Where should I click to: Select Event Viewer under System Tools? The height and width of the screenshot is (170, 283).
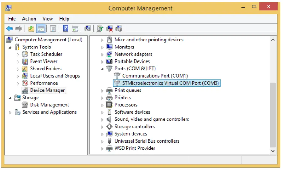(x=44, y=61)
